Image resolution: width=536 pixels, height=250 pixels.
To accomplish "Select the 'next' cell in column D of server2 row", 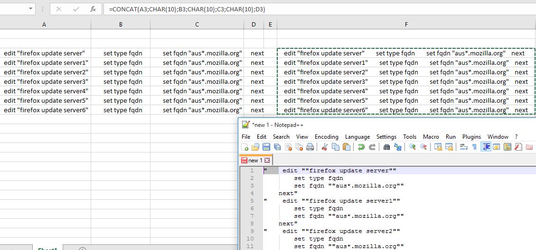I will point(254,72).
